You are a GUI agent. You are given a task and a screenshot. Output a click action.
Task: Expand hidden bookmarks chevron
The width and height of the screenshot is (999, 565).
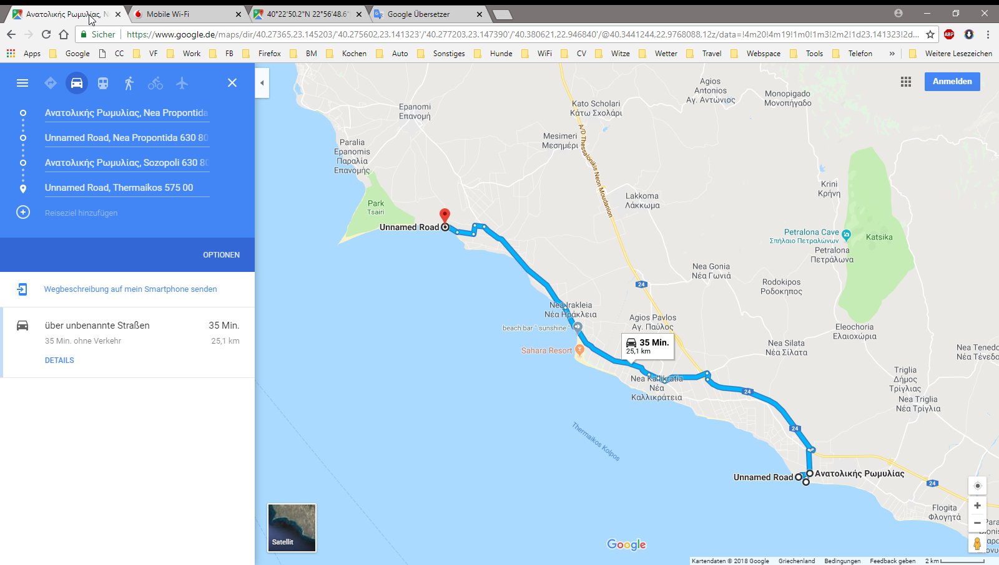(x=892, y=54)
